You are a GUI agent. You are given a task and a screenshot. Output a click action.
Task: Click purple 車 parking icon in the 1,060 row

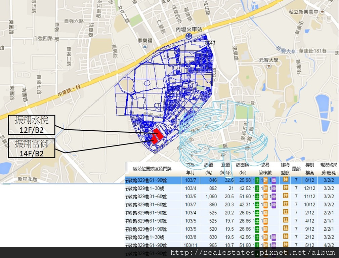(274, 197)
